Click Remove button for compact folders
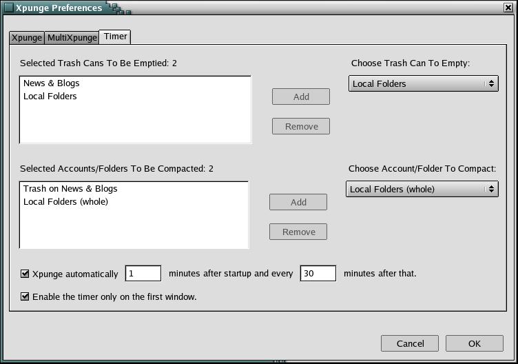The height and width of the screenshot is (364, 518). [298, 232]
